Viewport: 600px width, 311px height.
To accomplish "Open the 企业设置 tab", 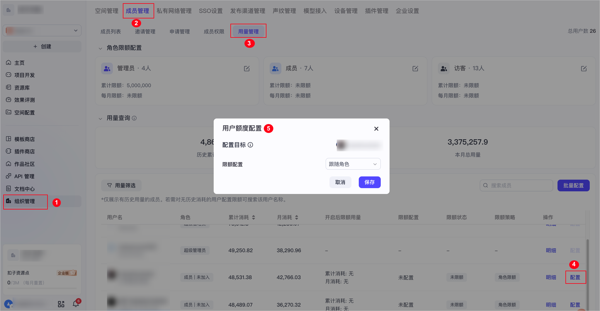I will point(407,11).
